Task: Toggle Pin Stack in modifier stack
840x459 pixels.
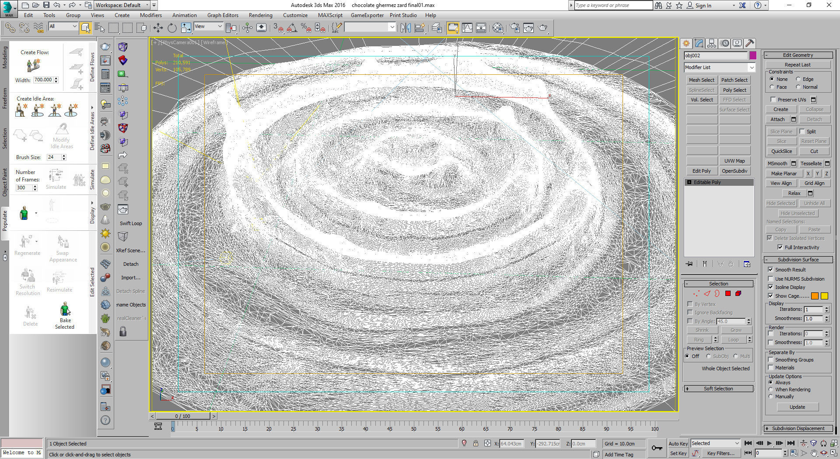Action: tap(689, 264)
